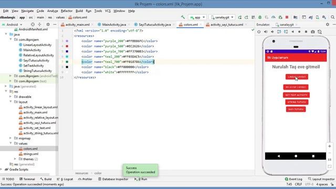Open Android project view dropdown

(x=12, y=25)
